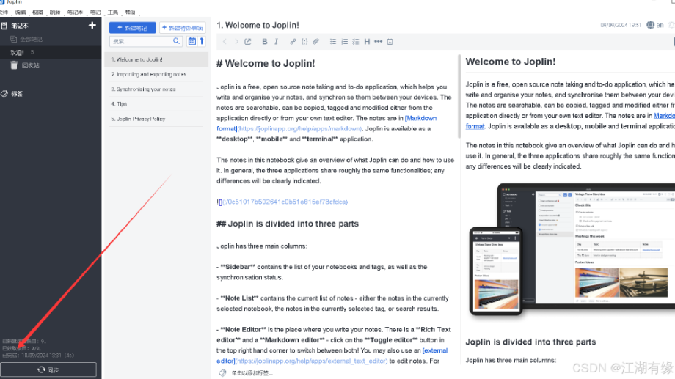
Task: Open the 工具 Tools menu
Action: pyautogui.click(x=112, y=12)
